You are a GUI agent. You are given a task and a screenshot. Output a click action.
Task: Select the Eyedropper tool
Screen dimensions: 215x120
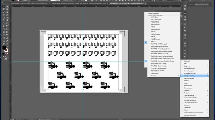coord(4,35)
